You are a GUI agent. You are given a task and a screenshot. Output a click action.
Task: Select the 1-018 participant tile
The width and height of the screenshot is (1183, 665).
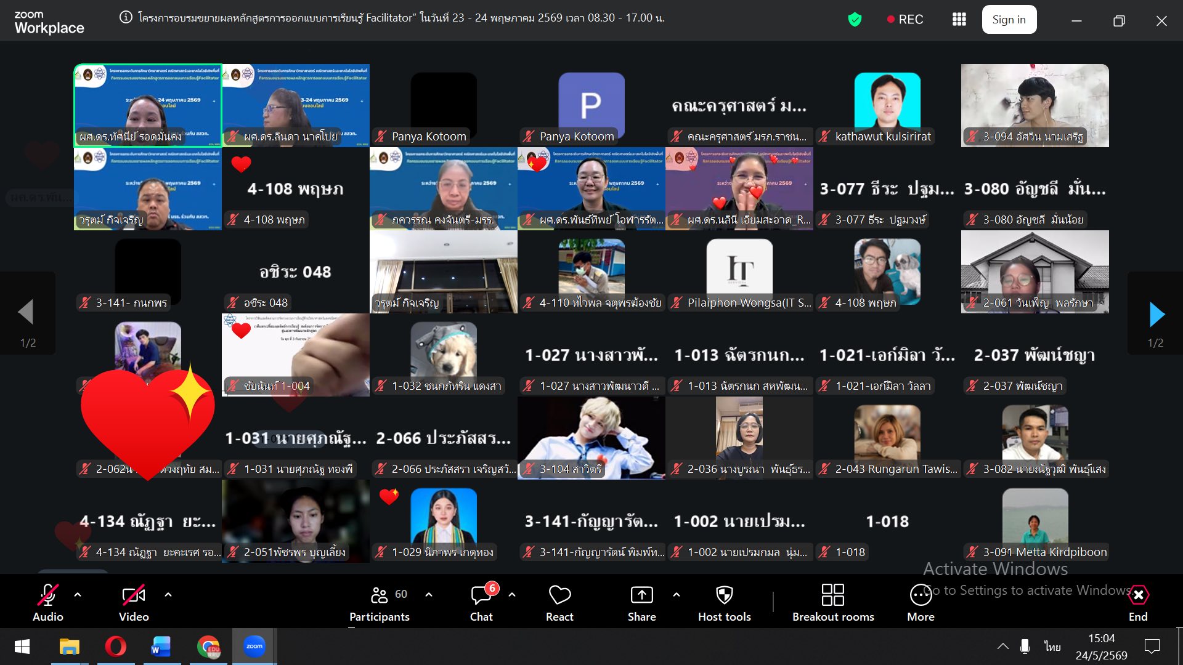click(x=887, y=521)
